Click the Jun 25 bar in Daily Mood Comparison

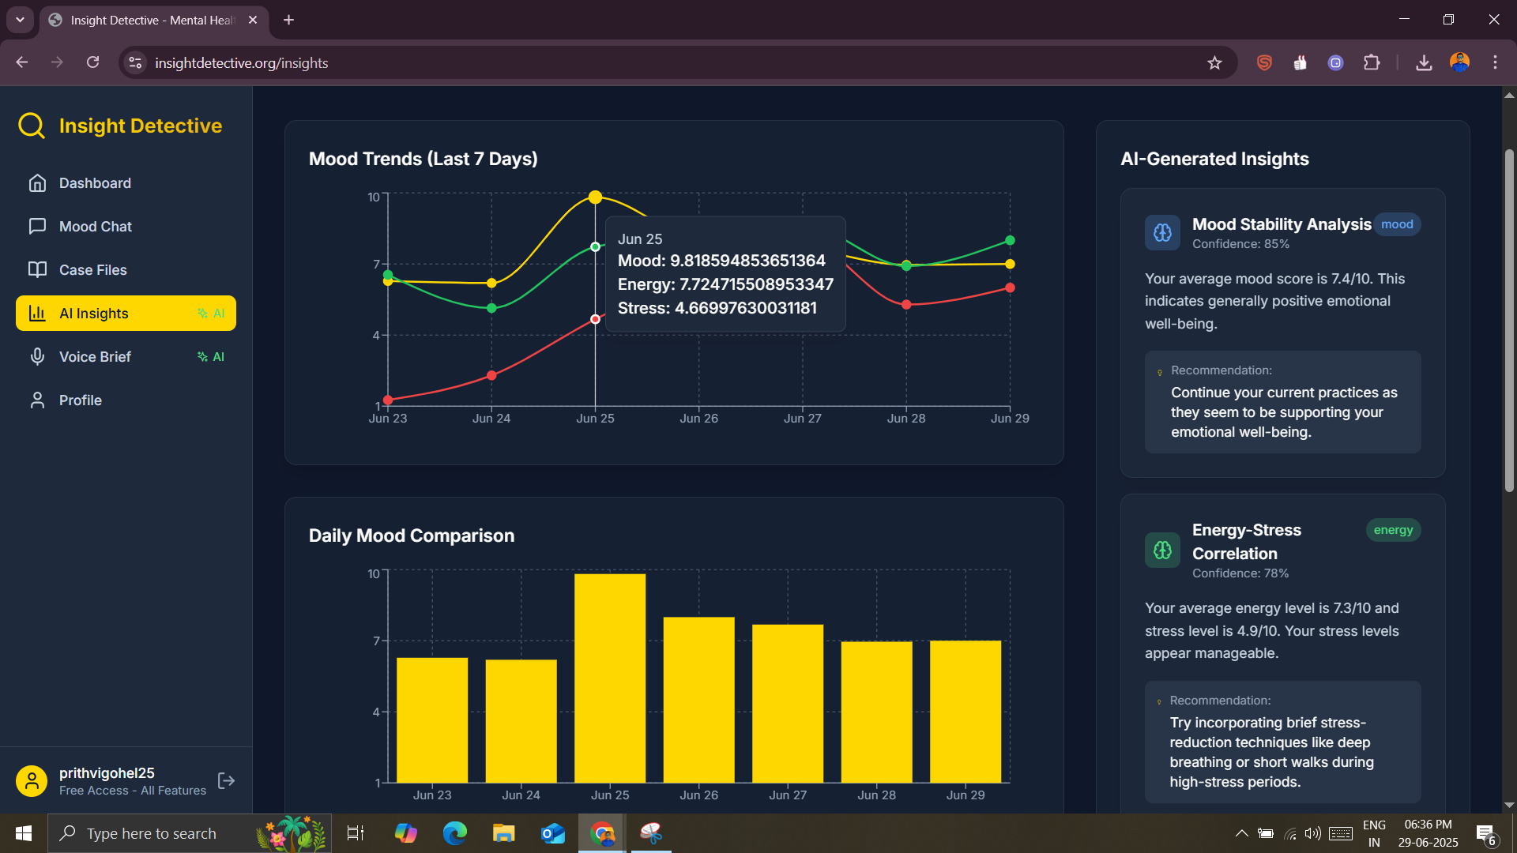(x=609, y=678)
